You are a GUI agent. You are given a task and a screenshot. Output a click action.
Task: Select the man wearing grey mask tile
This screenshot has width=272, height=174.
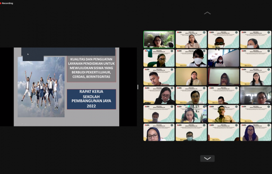point(159,114)
